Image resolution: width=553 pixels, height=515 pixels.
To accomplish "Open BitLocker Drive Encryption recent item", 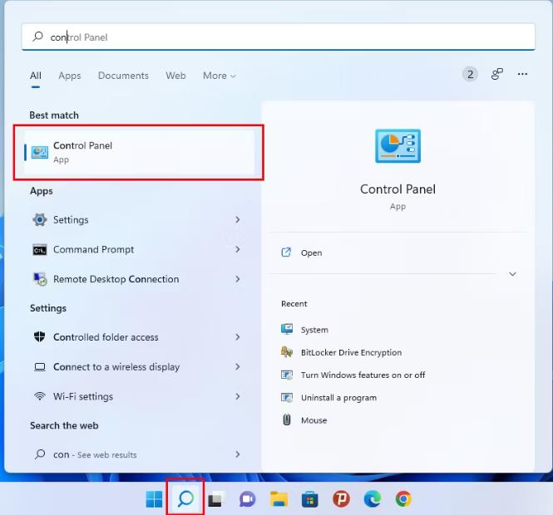I will (351, 352).
